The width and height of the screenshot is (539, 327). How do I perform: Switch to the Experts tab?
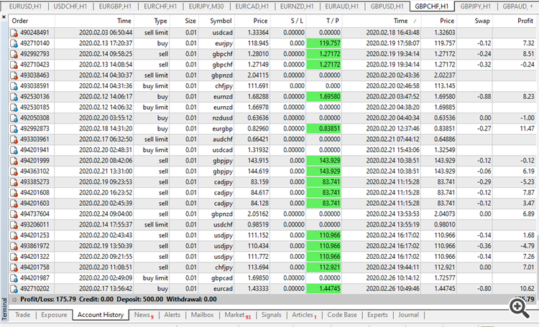click(377, 315)
